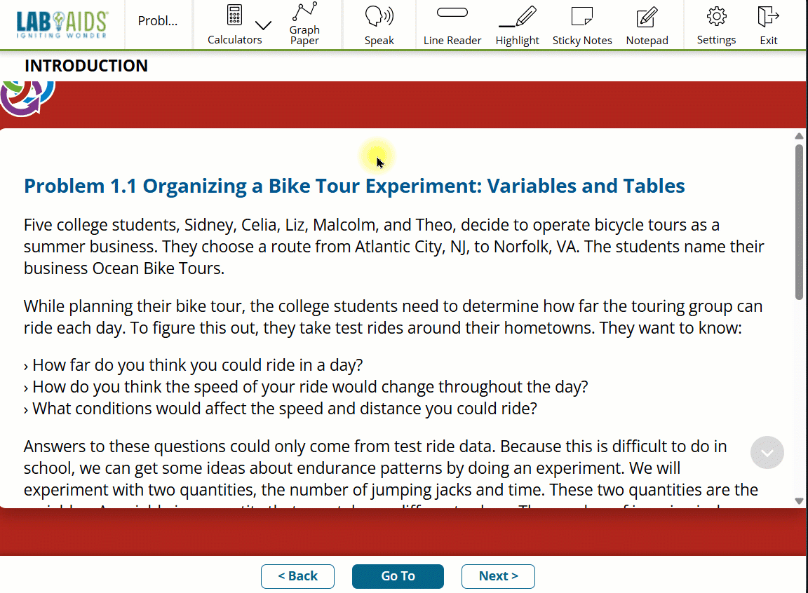Enable the Highlight pen tool
The height and width of the screenshot is (593, 808).
click(517, 25)
